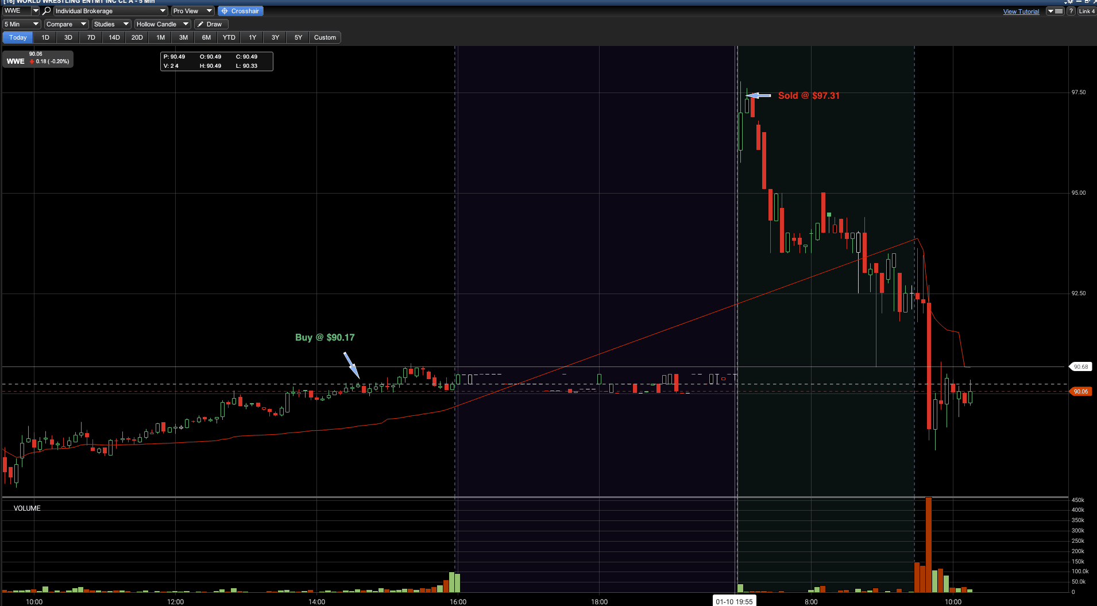Open the View Tutorial link
The height and width of the screenshot is (606, 1097).
(x=1021, y=11)
